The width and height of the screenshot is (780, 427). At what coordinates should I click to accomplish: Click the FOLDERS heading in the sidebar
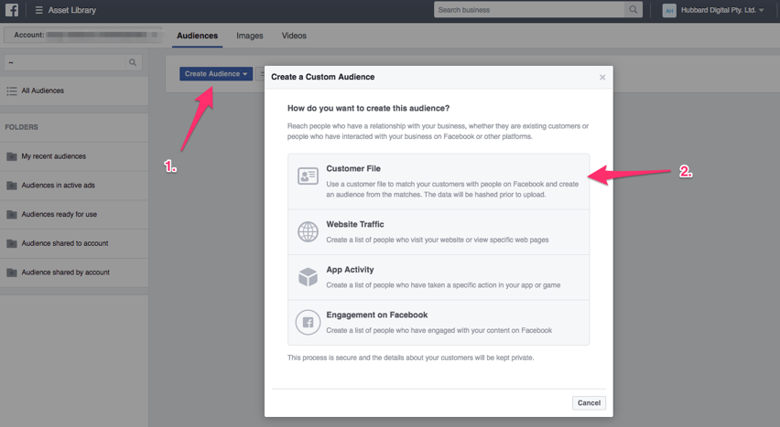tap(21, 127)
